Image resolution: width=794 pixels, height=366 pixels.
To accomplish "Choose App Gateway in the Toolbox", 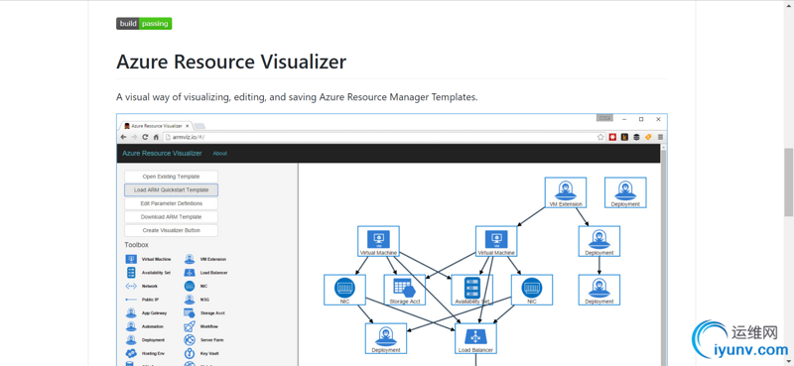I will click(146, 312).
